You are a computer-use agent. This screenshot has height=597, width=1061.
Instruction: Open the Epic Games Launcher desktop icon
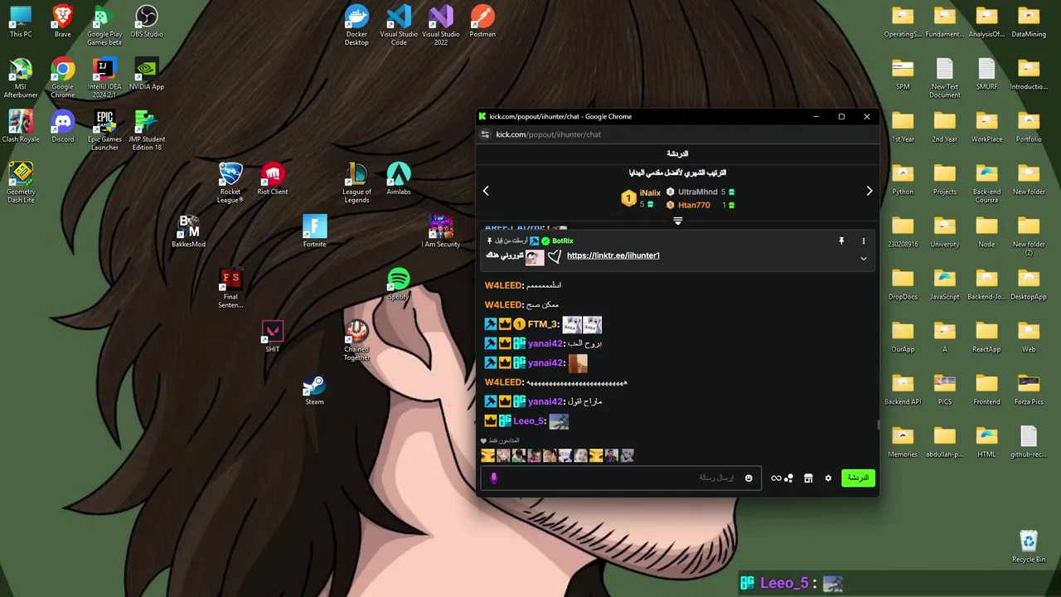coord(104,131)
